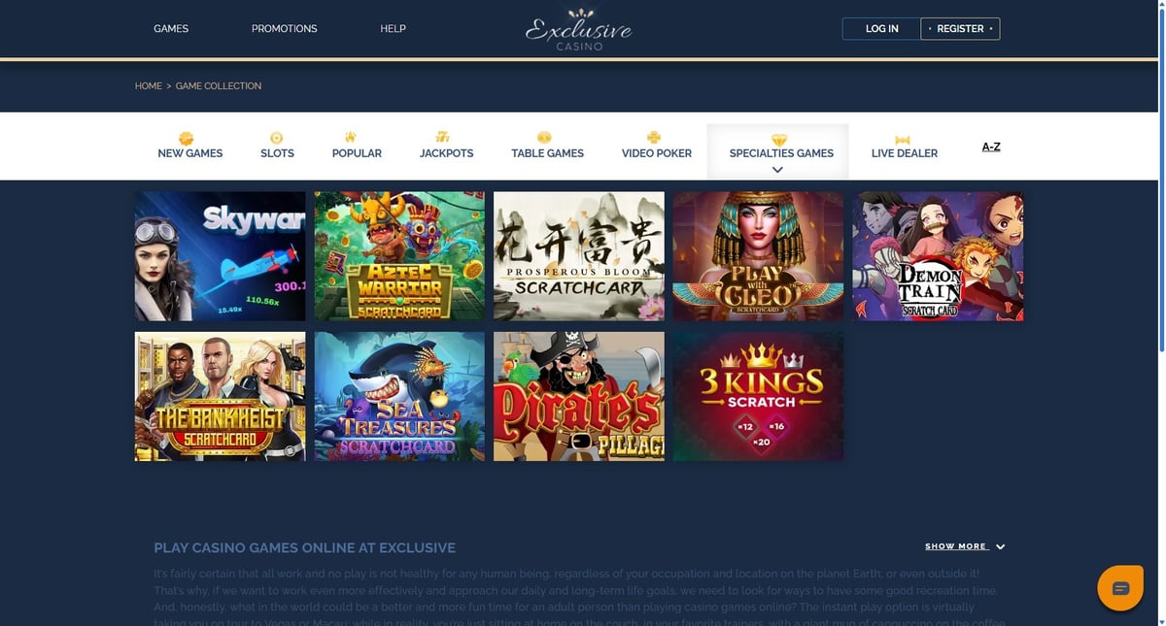The width and height of the screenshot is (1166, 626).
Task: Expand text with Show More
Action: click(x=965, y=546)
